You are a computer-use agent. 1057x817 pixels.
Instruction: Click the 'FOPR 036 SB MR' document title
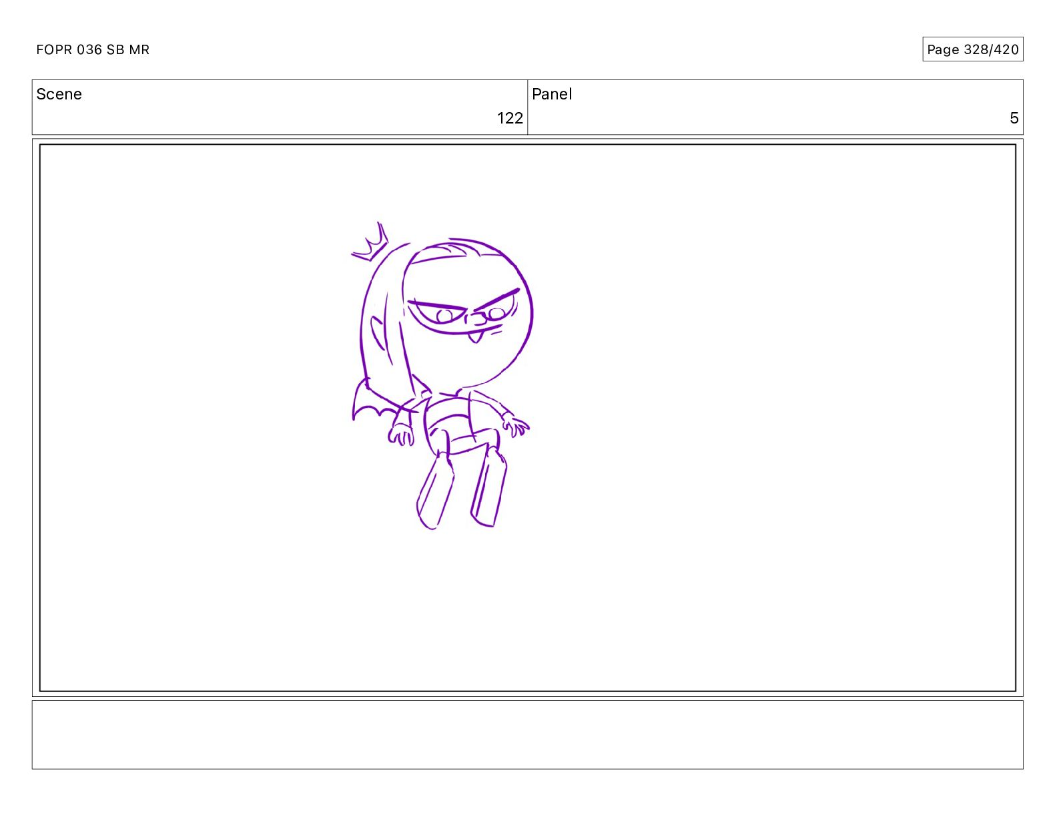coord(93,49)
